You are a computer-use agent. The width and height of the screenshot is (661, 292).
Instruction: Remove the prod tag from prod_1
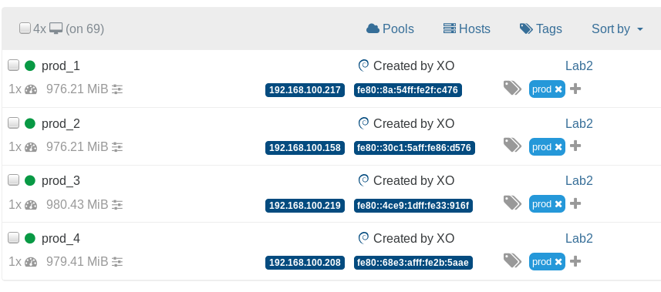point(558,89)
